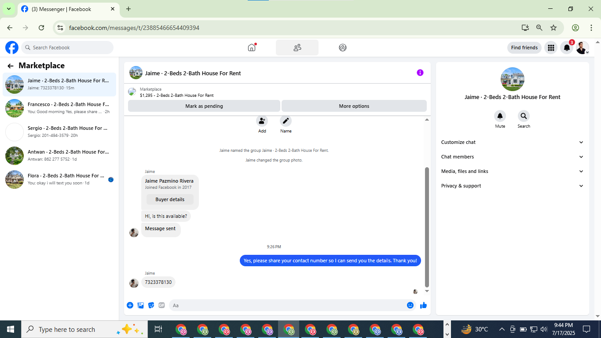Image resolution: width=601 pixels, height=338 pixels.
Task: Click the Add people icon in chat
Action: (262, 121)
